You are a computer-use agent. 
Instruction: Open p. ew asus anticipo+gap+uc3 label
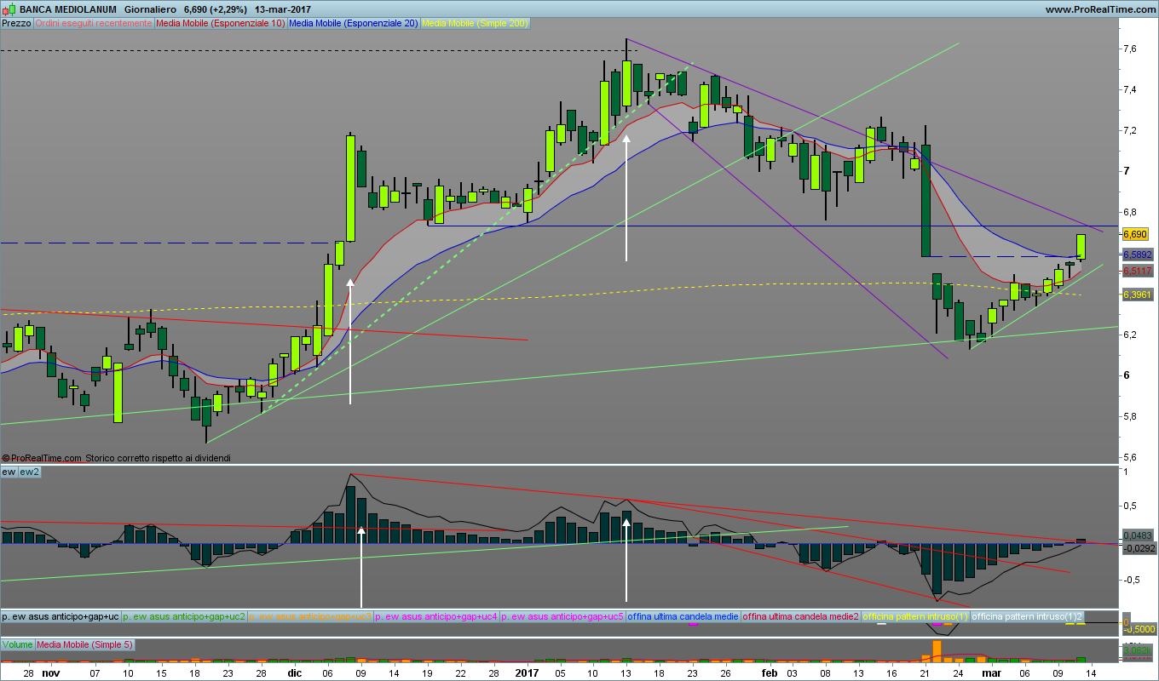(x=311, y=616)
